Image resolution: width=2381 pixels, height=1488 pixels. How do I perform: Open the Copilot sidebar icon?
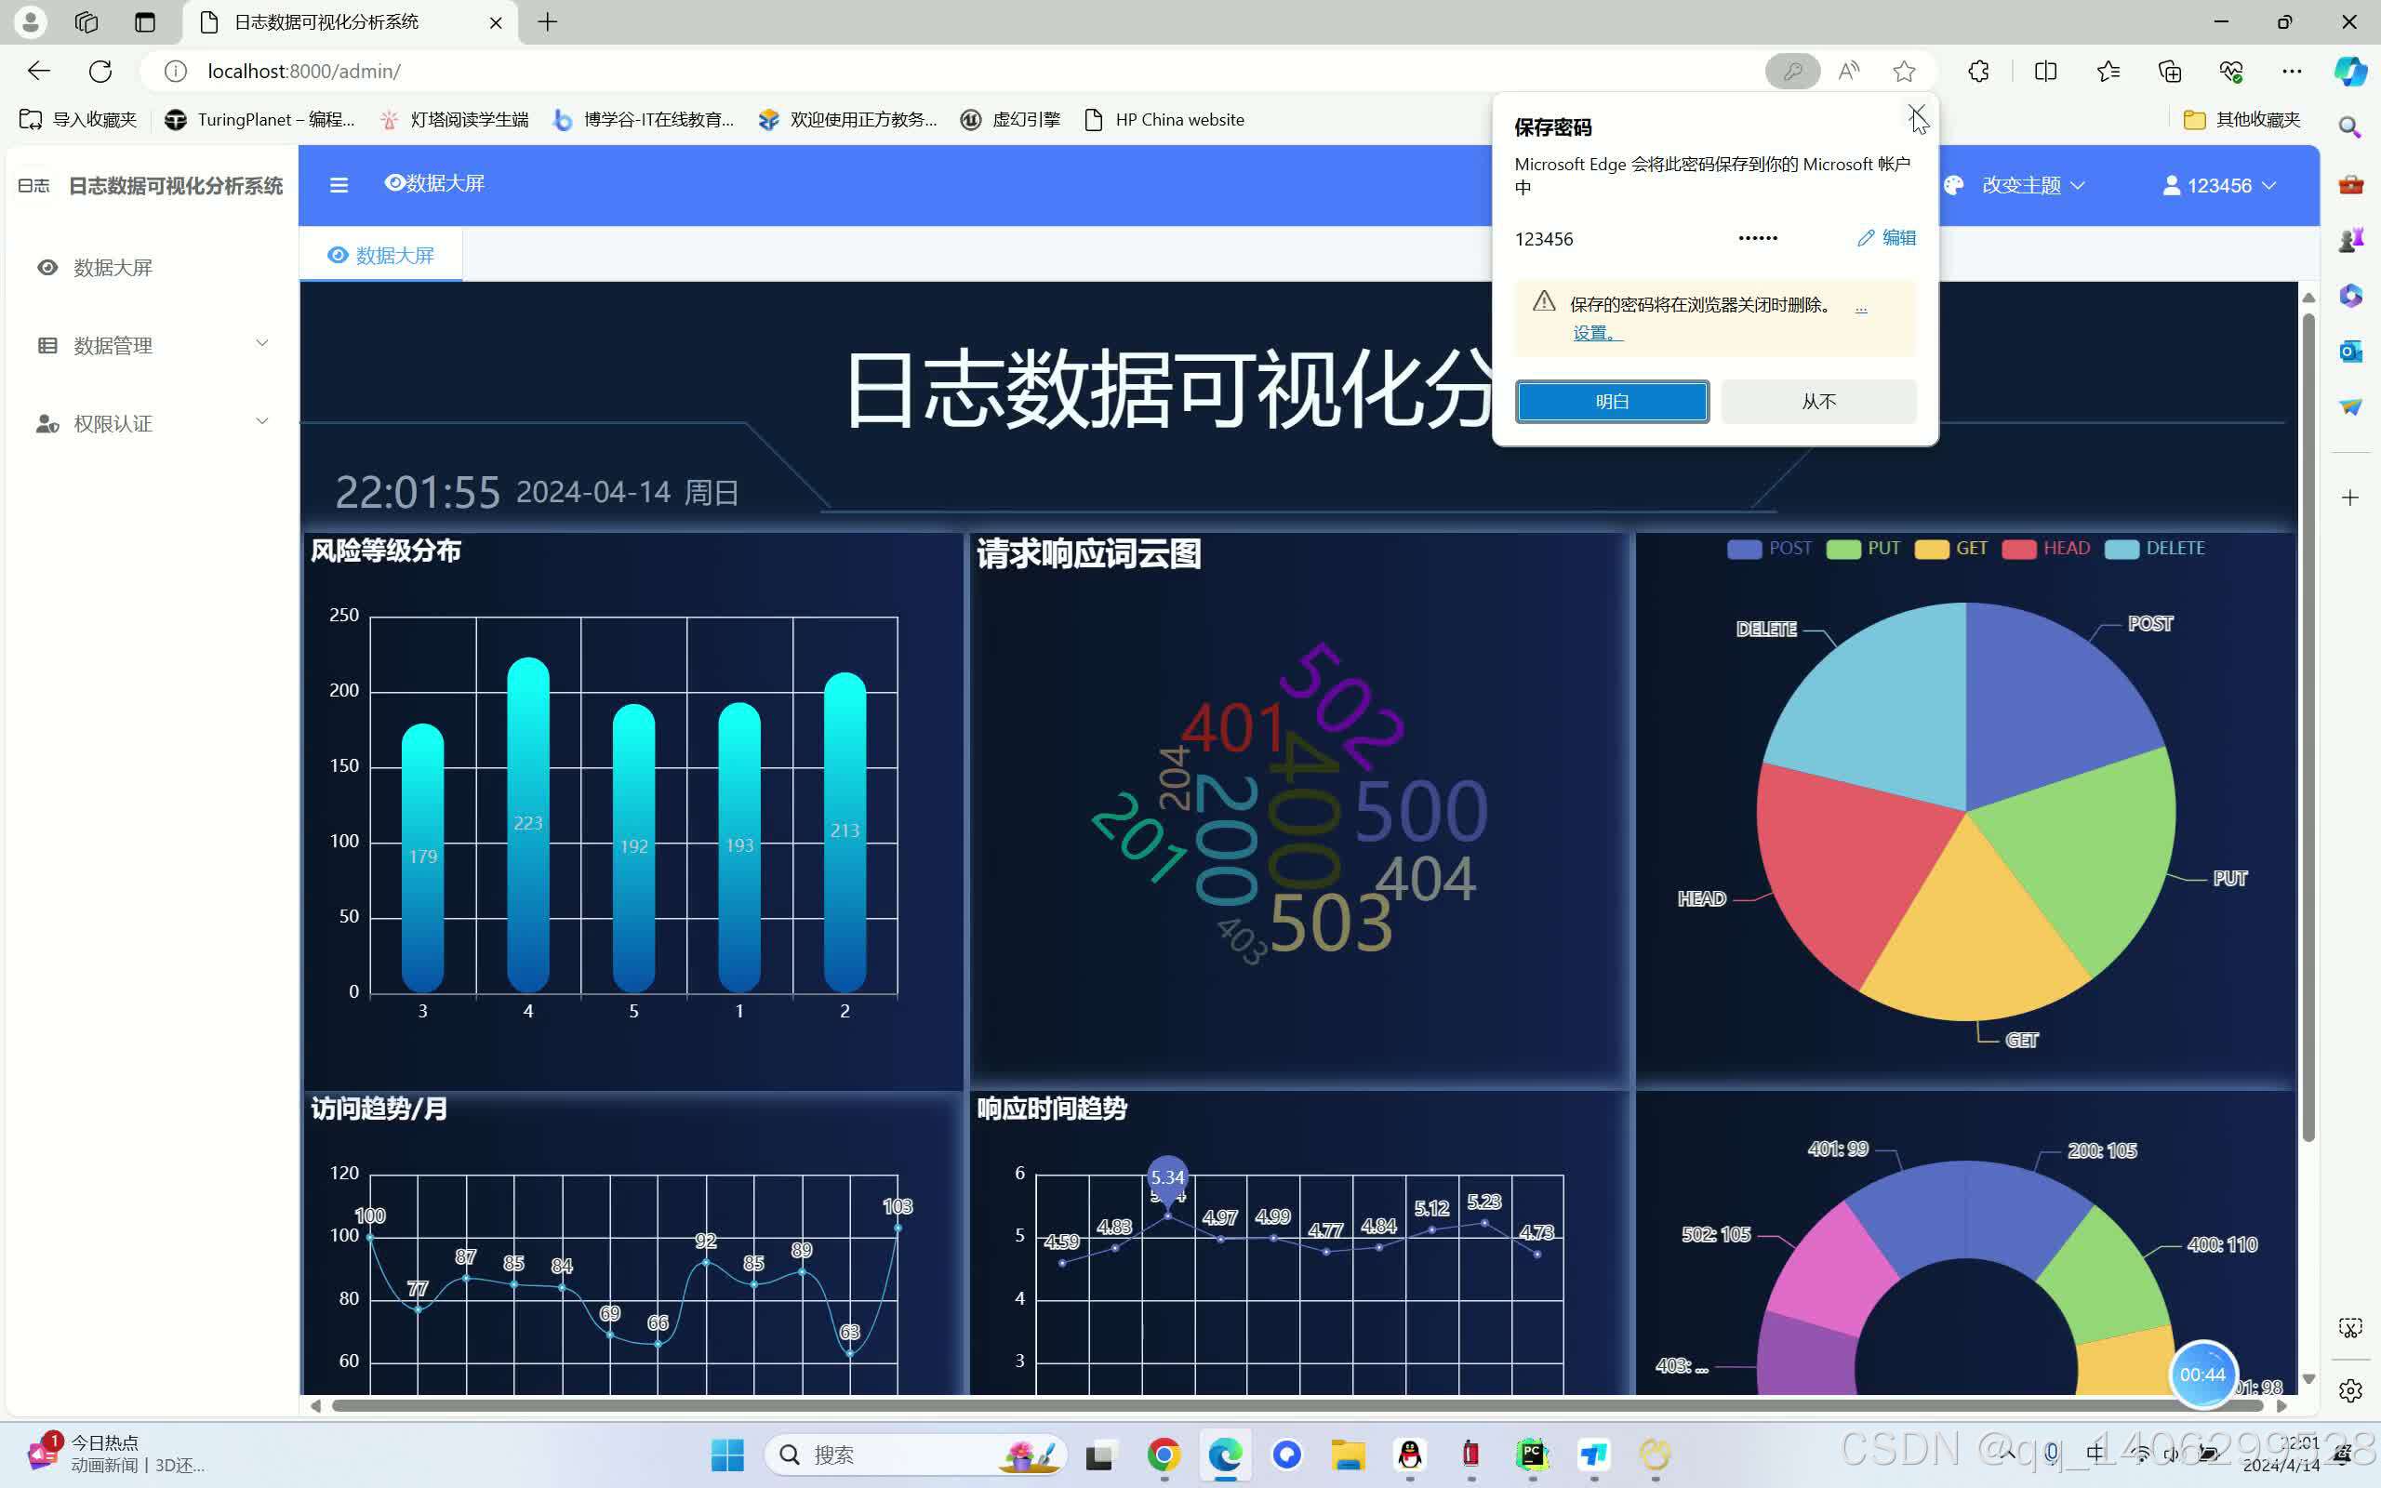[x=2350, y=71]
